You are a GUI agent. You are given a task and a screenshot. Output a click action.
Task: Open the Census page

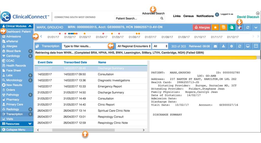click(189, 16)
